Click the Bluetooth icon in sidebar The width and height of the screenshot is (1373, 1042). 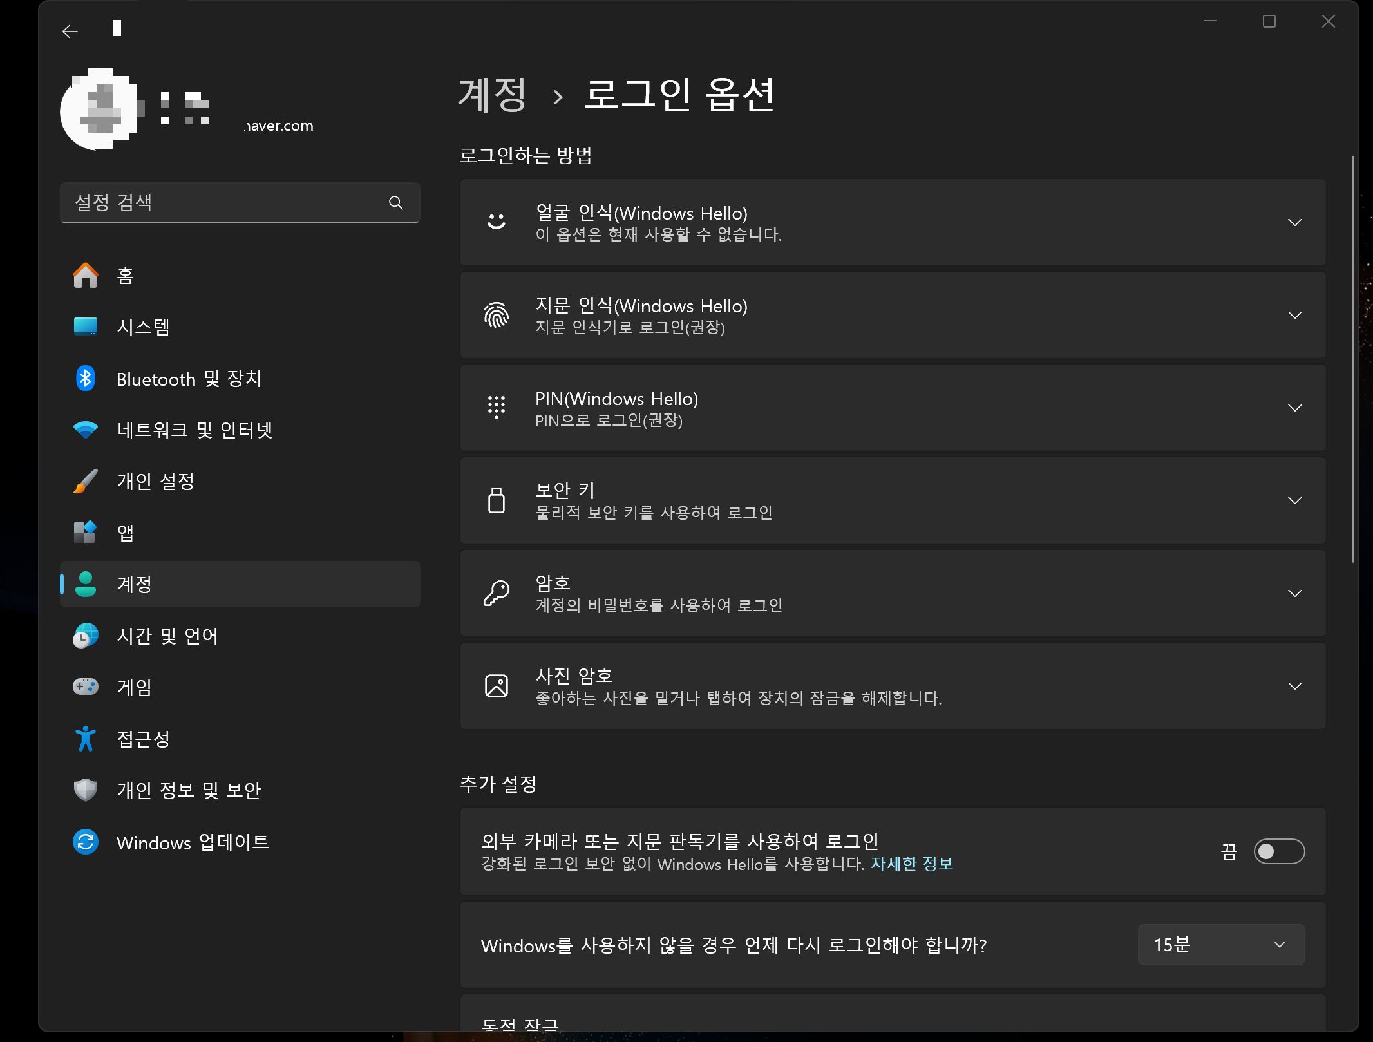86,379
